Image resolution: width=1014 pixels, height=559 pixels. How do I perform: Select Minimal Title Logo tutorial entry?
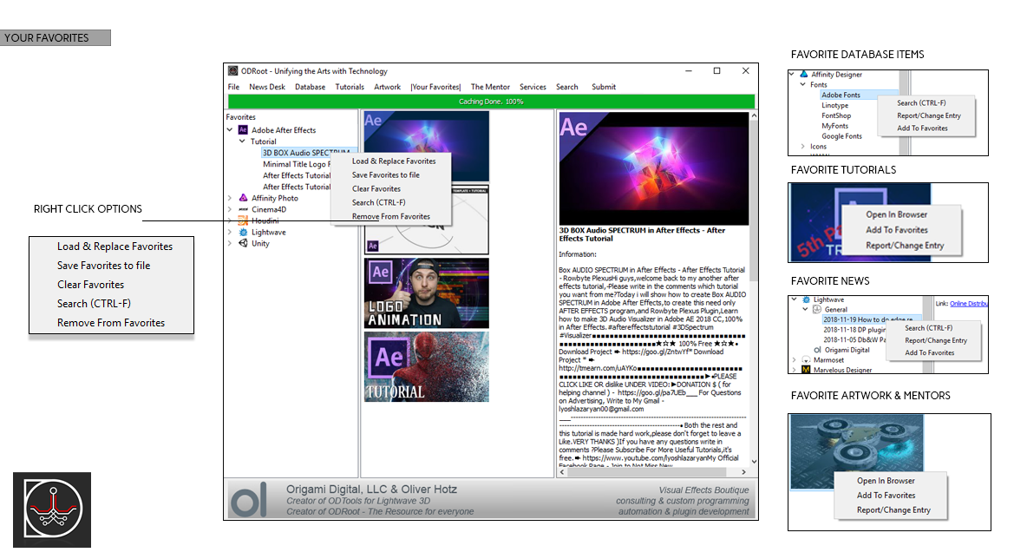(x=297, y=164)
